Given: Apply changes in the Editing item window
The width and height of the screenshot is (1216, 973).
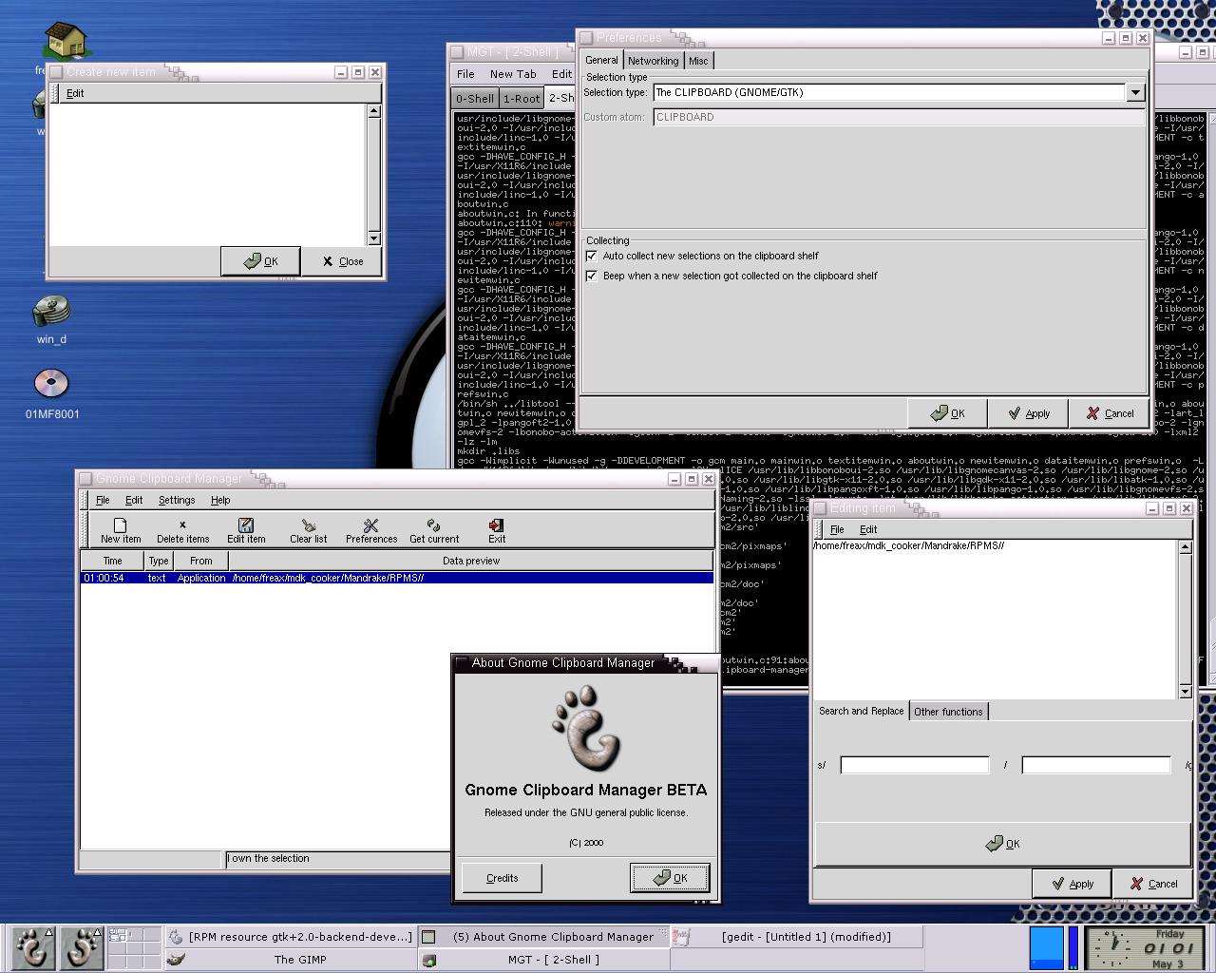Looking at the screenshot, I should coord(1072,883).
